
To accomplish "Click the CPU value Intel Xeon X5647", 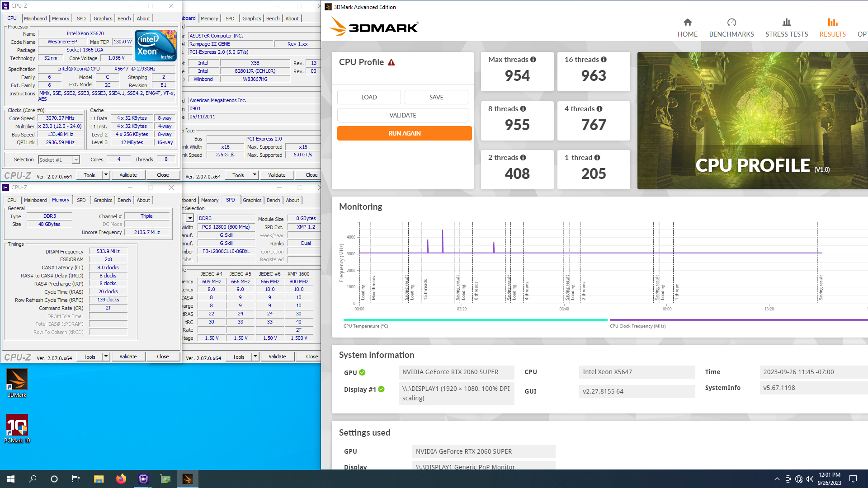I will [x=637, y=372].
